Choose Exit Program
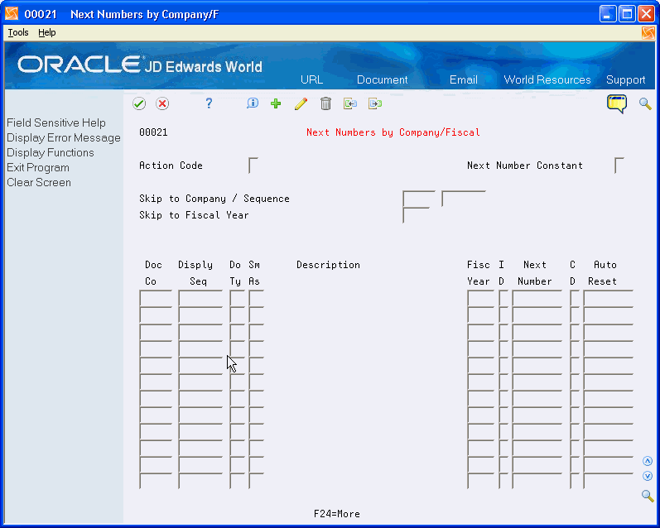The height and width of the screenshot is (528, 660). pos(38,167)
